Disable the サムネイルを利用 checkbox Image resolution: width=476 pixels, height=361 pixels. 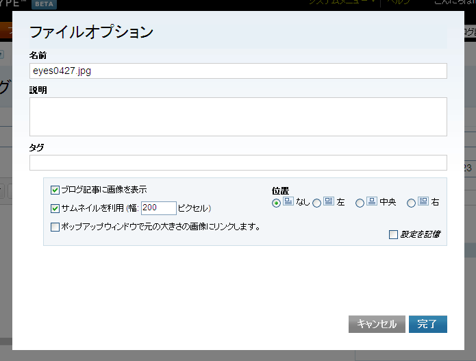coord(55,208)
